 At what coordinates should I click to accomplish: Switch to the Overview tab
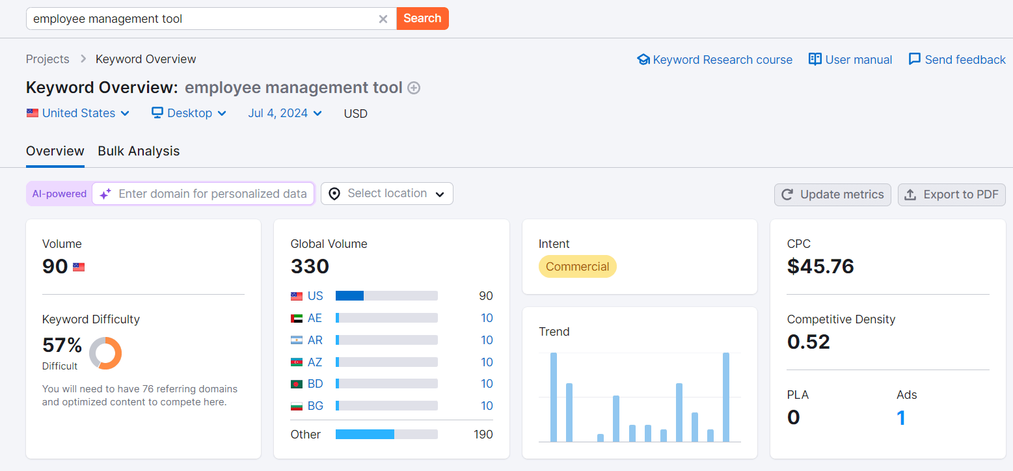[55, 151]
